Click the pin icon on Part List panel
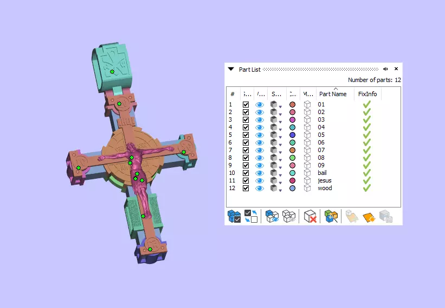The image size is (445, 308). (385, 69)
